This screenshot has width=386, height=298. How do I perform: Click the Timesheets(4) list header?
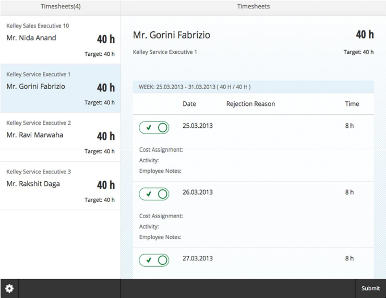point(61,6)
